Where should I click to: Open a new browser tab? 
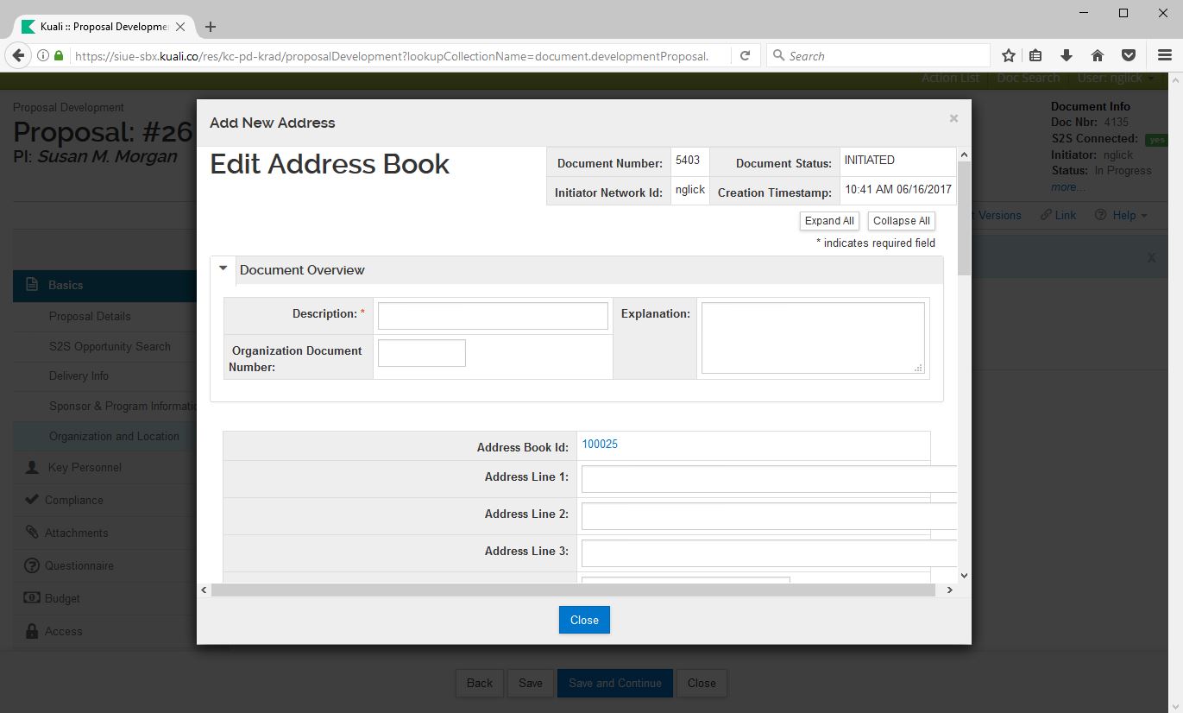[x=211, y=27]
